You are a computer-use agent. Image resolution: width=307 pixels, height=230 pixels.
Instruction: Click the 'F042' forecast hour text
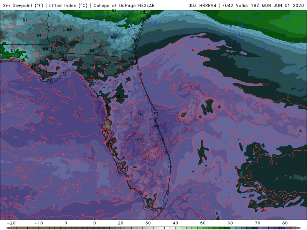[228, 6]
